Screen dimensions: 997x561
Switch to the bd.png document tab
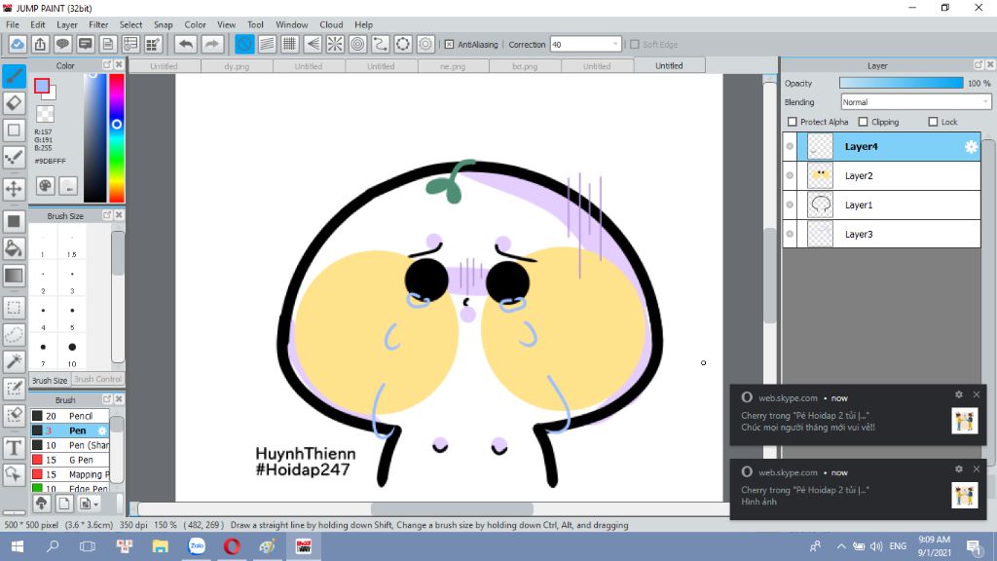pyautogui.click(x=525, y=66)
